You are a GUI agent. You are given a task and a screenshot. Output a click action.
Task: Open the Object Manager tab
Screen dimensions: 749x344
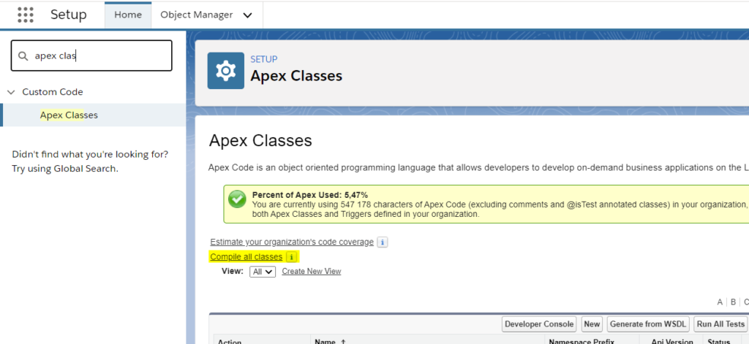pyautogui.click(x=196, y=15)
